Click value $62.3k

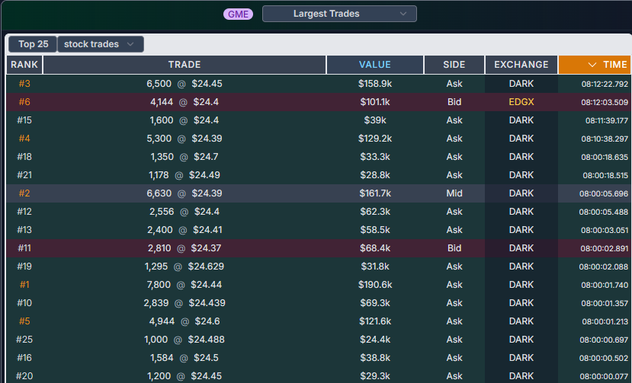(x=375, y=212)
